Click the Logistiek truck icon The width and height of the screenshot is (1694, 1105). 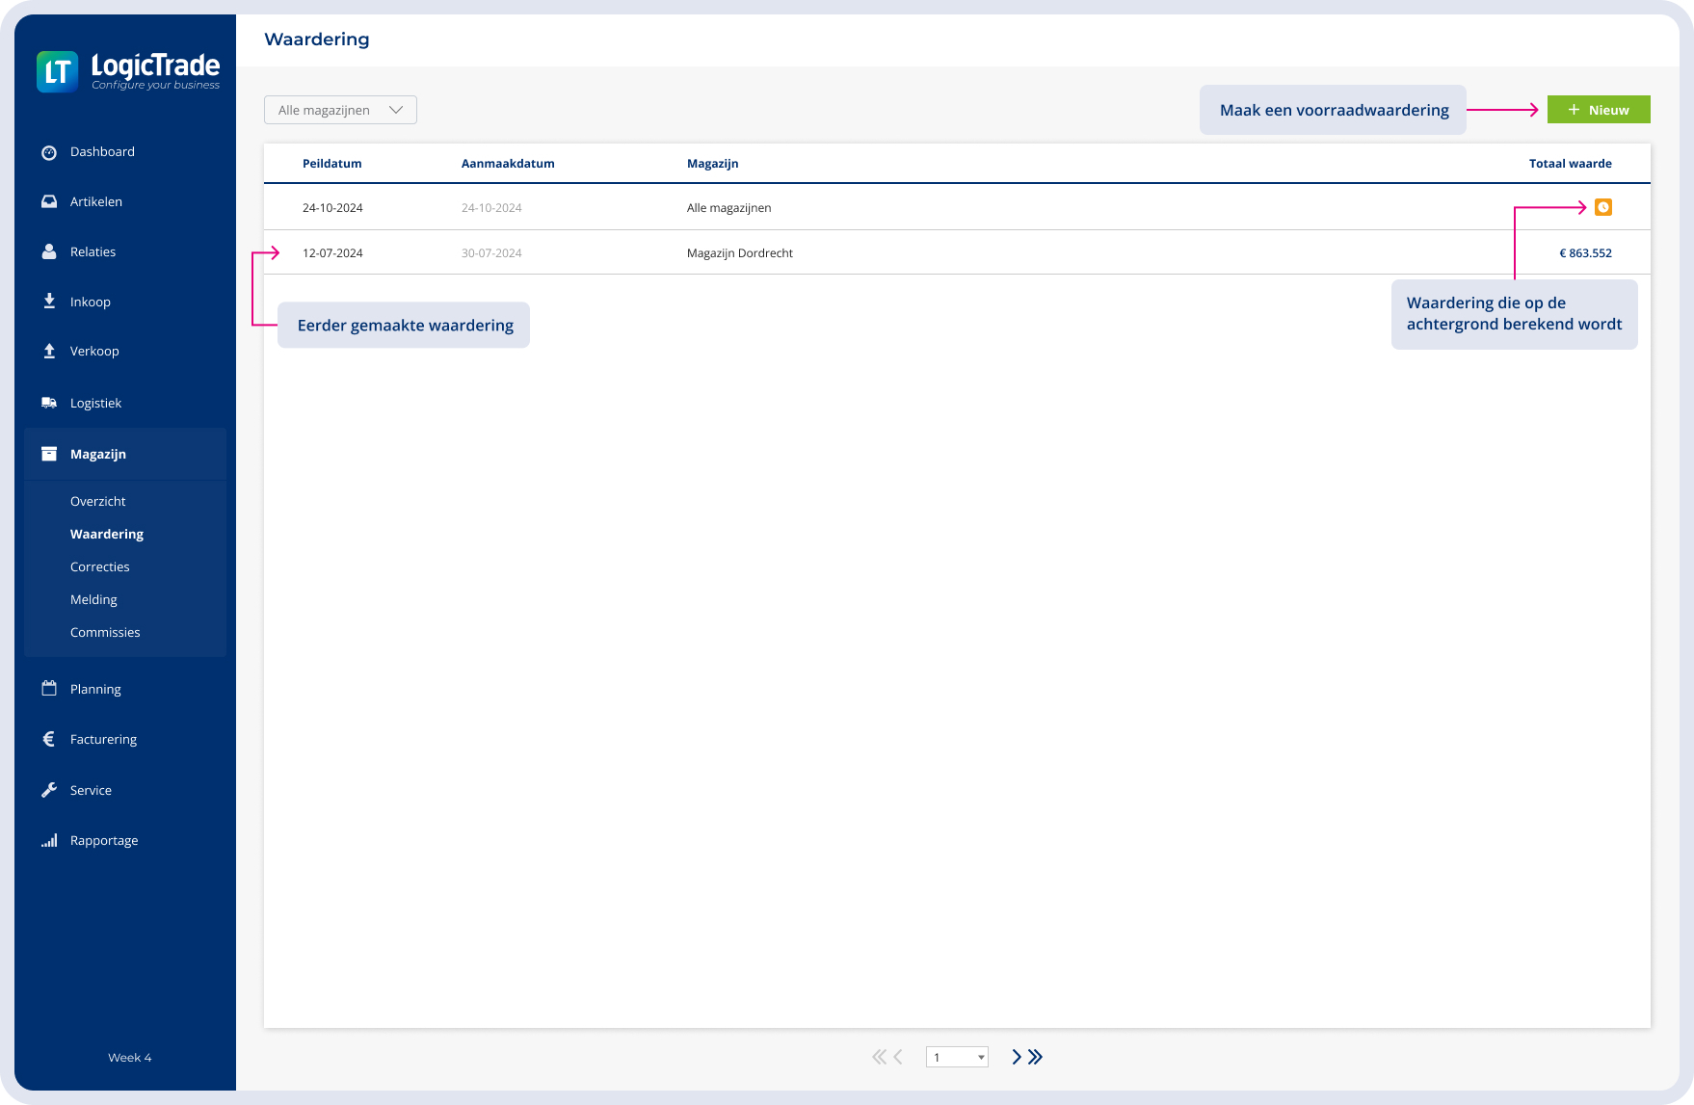click(49, 403)
